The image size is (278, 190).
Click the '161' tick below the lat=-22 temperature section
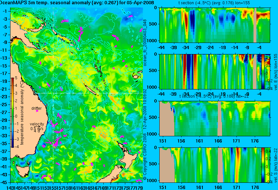(x=200, y=141)
